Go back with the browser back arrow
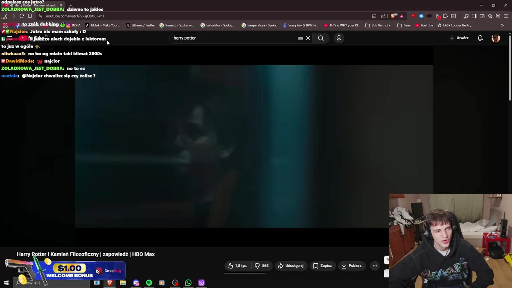The image size is (512, 288). click(5, 16)
